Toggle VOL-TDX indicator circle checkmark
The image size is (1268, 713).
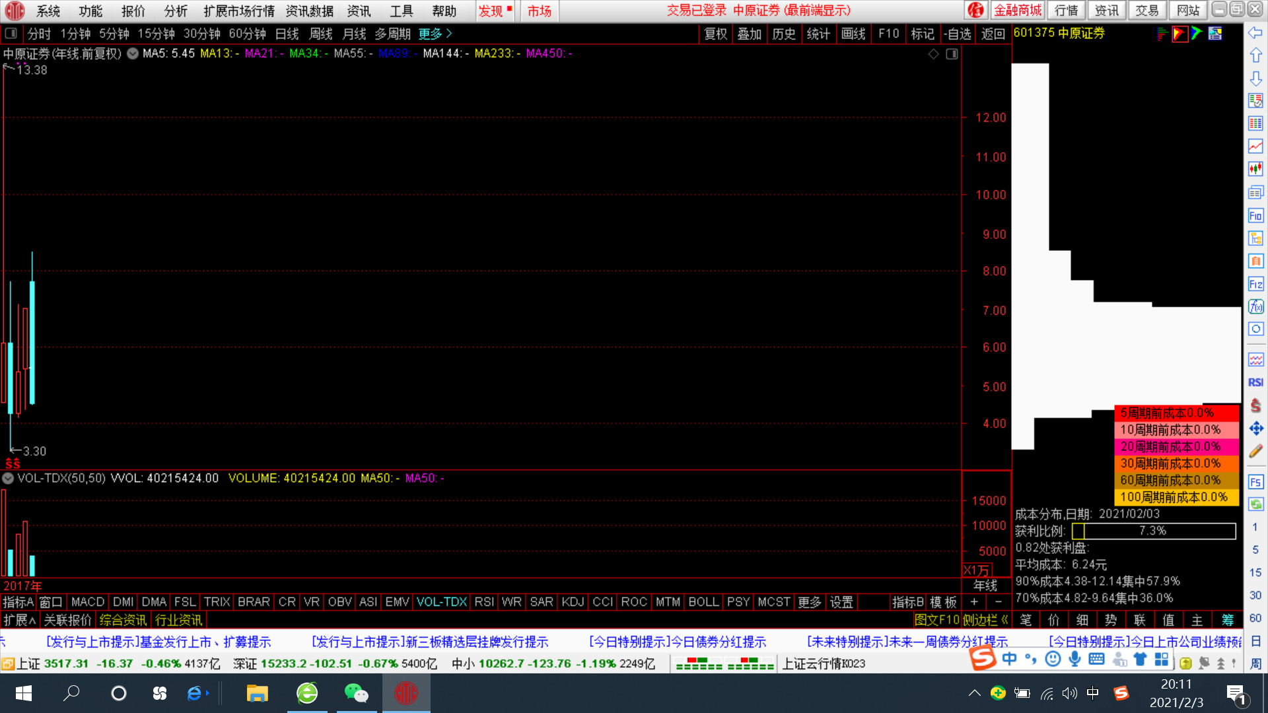(9, 478)
